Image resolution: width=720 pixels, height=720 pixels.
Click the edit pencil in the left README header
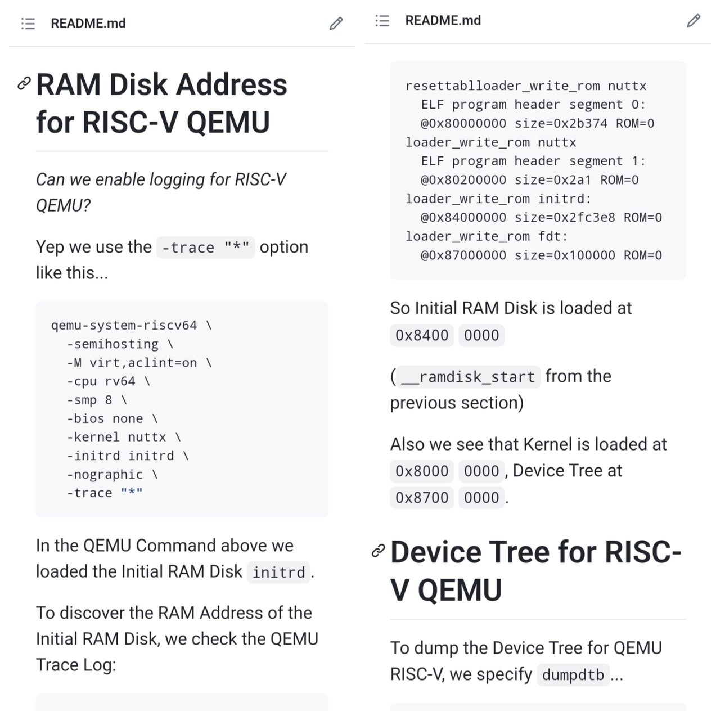[336, 24]
